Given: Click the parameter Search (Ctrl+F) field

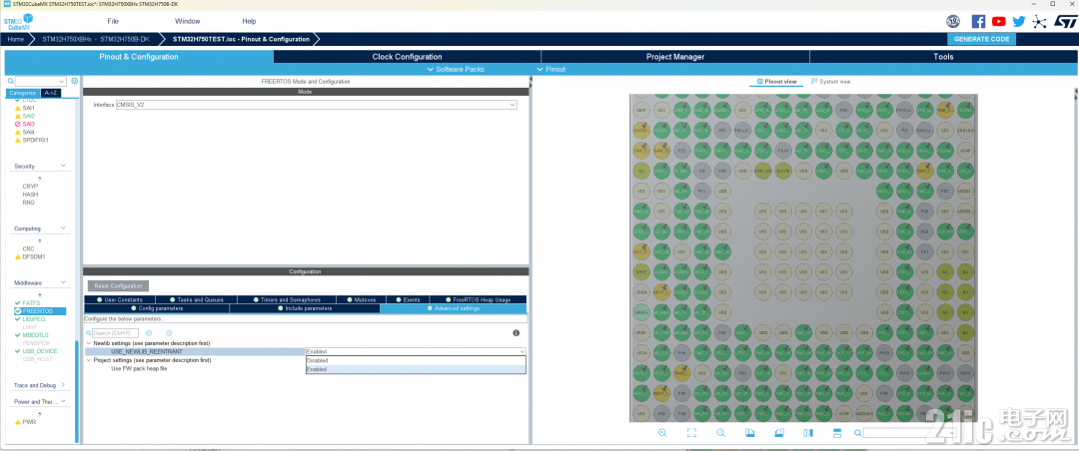Looking at the screenshot, I should (116, 332).
